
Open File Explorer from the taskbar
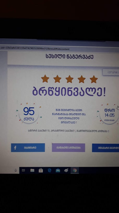[32, 170]
